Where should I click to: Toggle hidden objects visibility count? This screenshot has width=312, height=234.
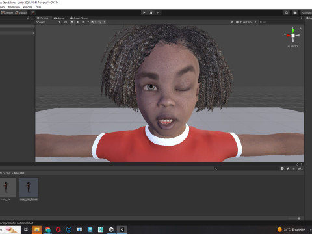coord(94,22)
